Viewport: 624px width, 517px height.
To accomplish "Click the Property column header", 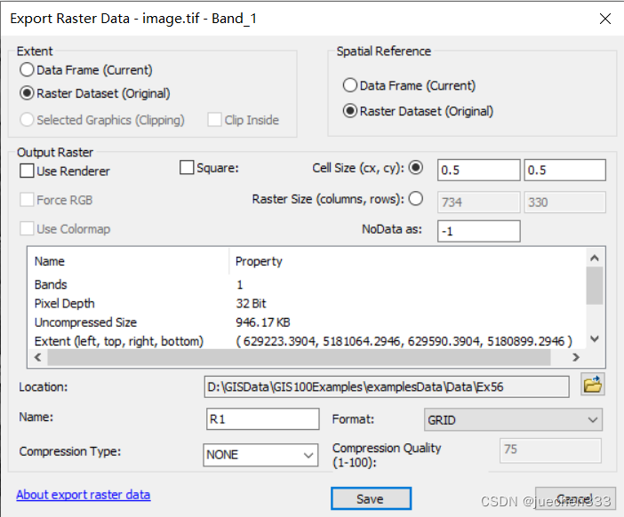I will [407, 261].
